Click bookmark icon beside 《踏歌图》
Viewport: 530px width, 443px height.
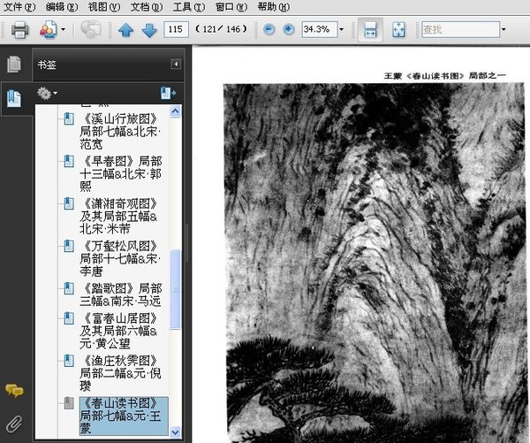69,288
